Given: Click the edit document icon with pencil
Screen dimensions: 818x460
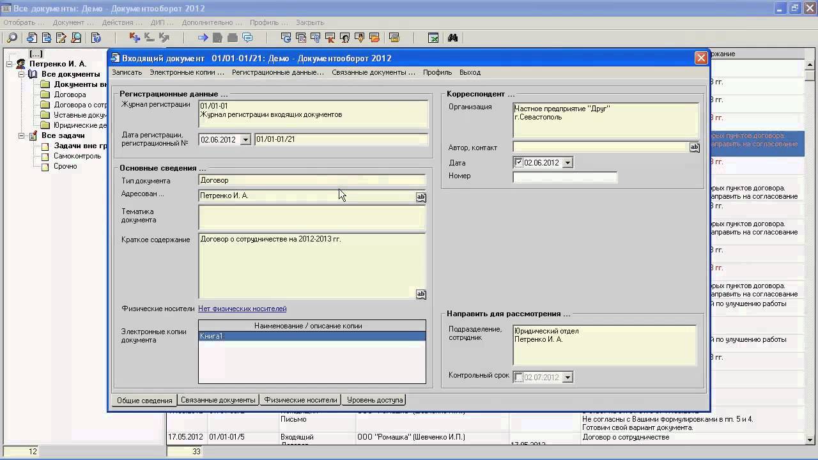Looking at the screenshot, I should pyautogui.click(x=61, y=38).
